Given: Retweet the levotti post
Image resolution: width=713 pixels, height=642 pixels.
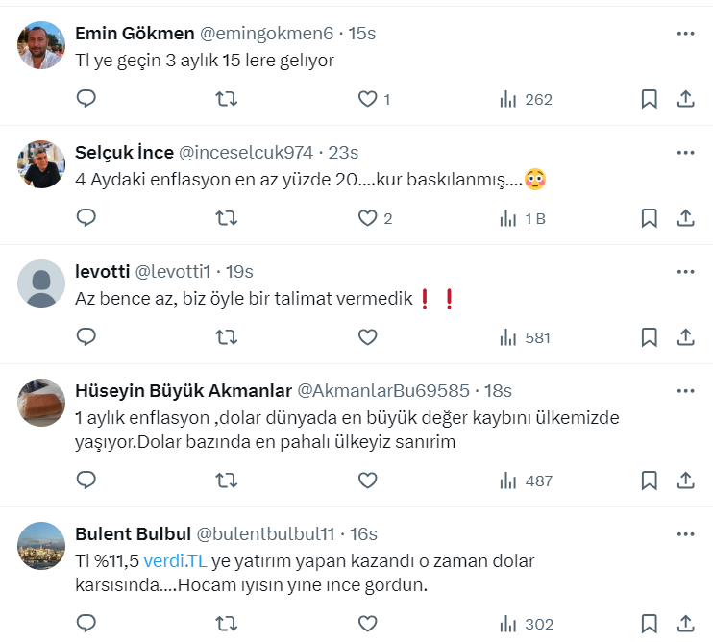Looking at the screenshot, I should pyautogui.click(x=226, y=337).
